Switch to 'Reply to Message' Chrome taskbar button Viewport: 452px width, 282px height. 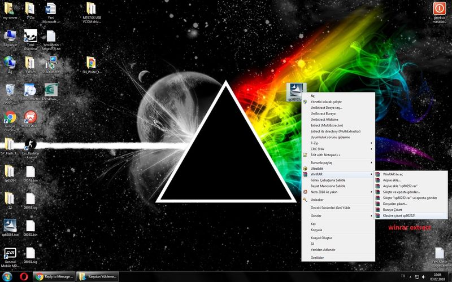[x=54, y=276]
